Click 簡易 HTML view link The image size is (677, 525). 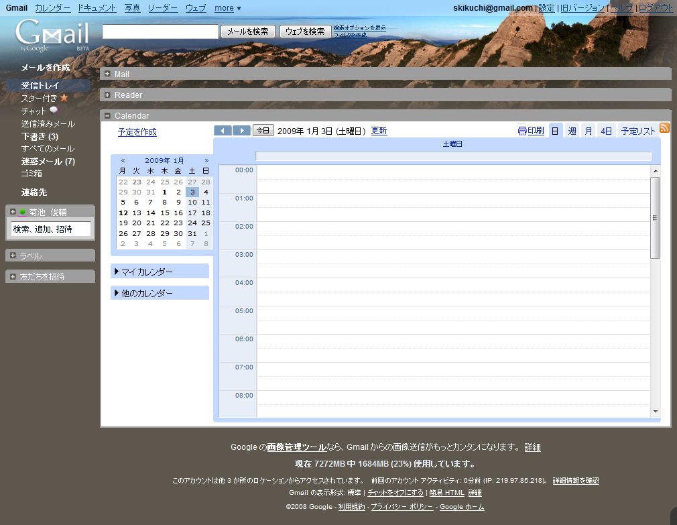click(447, 492)
